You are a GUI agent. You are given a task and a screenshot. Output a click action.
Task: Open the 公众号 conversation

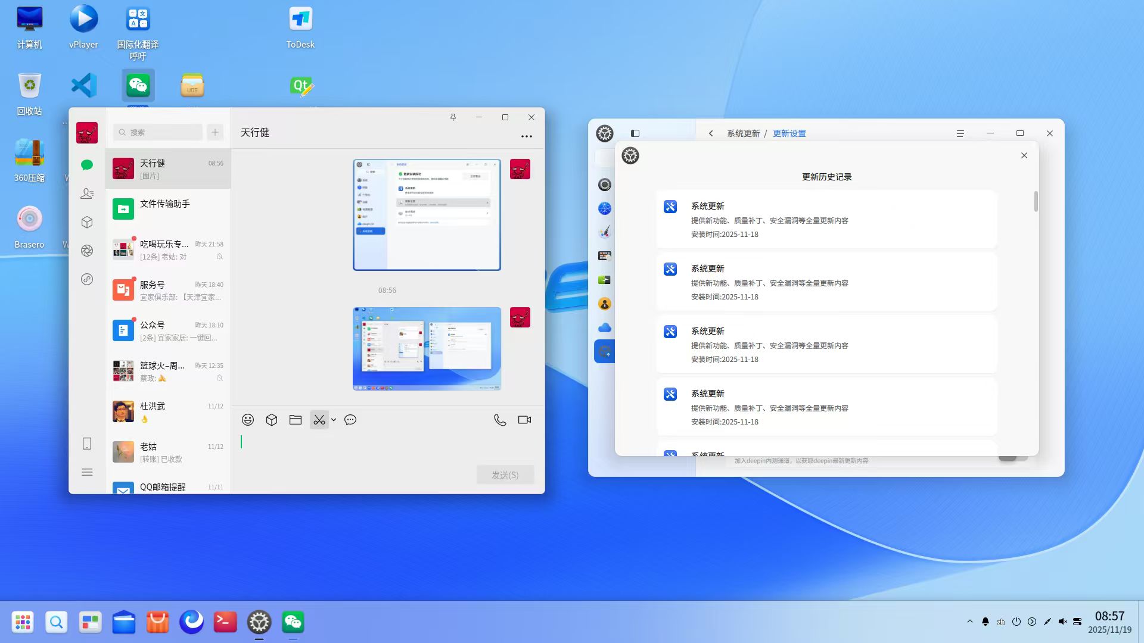(x=168, y=330)
